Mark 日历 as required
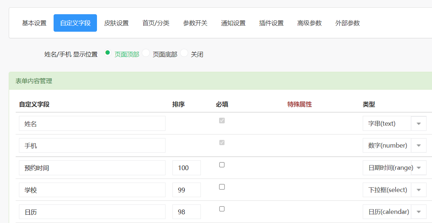432x223 pixels. click(x=222, y=209)
